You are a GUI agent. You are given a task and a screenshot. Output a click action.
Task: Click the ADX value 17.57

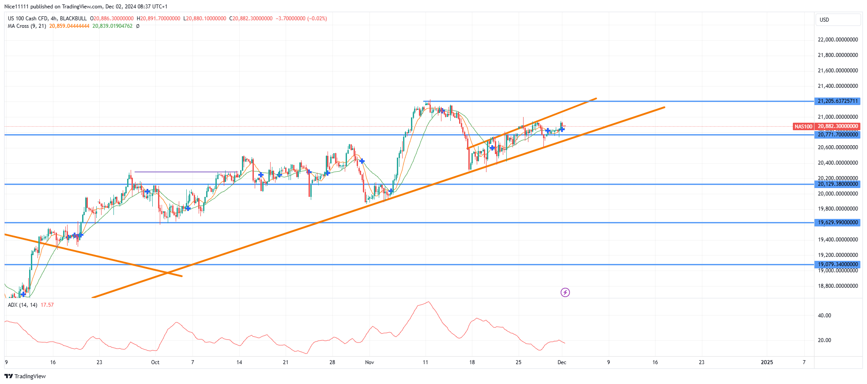click(47, 305)
